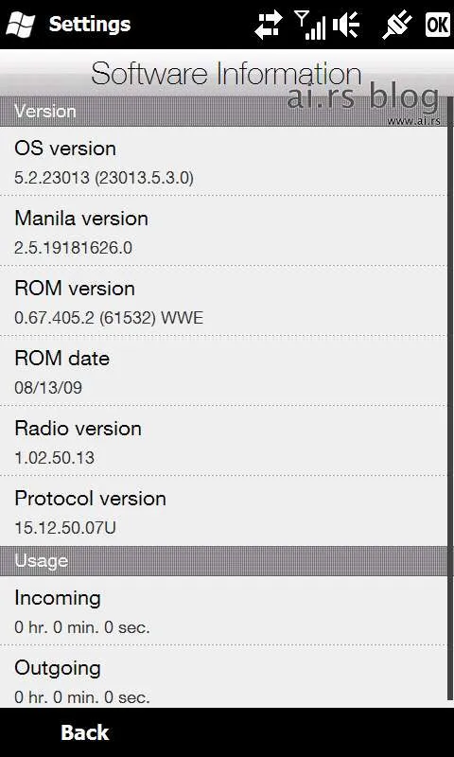Select the OS version entry

pyautogui.click(x=223, y=162)
